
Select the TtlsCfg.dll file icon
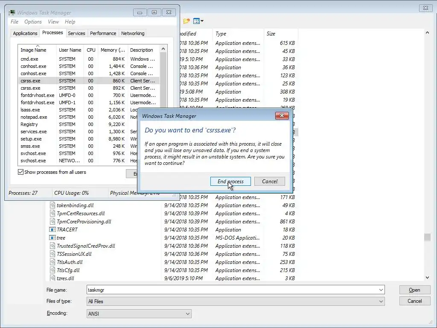point(52,270)
